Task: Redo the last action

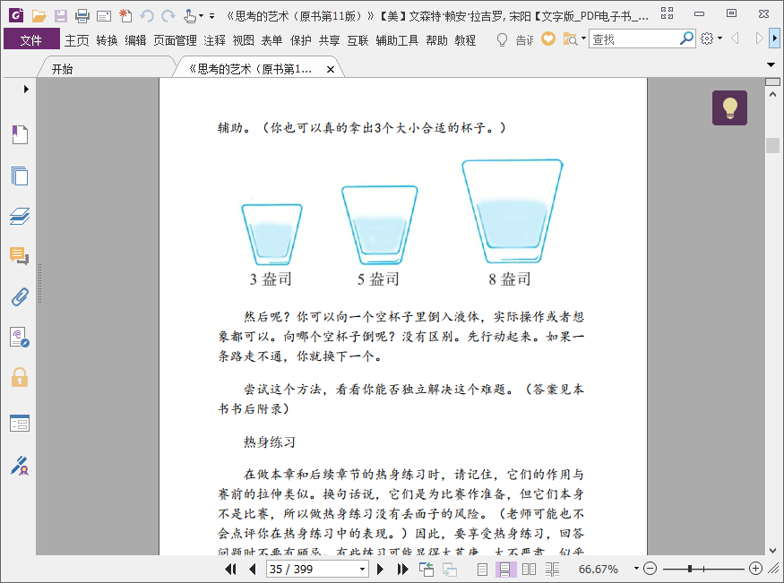Action: pyautogui.click(x=168, y=16)
